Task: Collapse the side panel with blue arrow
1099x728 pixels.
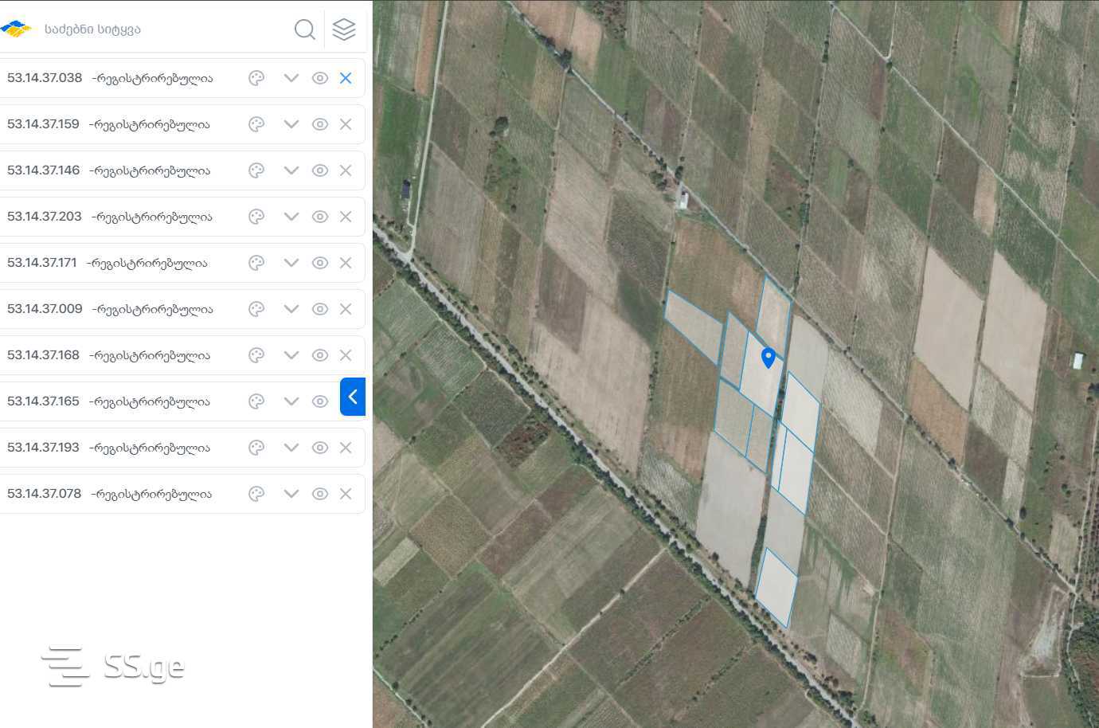Action: [x=353, y=397]
